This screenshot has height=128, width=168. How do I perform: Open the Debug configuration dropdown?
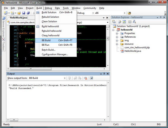[93, 13]
